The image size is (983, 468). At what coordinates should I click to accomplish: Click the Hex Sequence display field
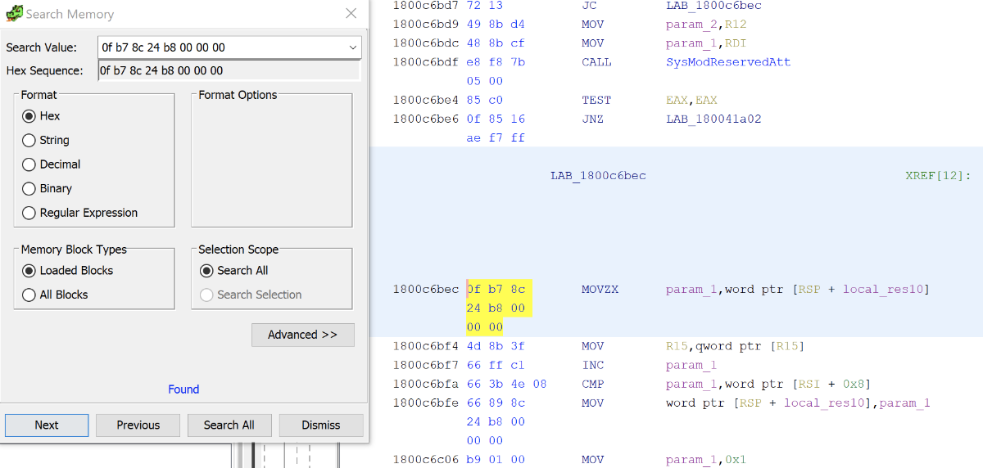(229, 70)
